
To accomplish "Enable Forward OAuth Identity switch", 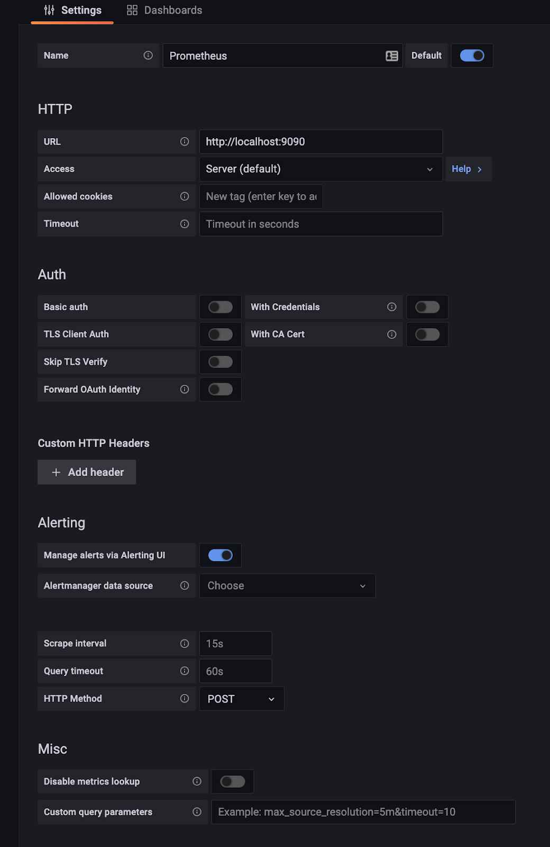I will coord(221,390).
